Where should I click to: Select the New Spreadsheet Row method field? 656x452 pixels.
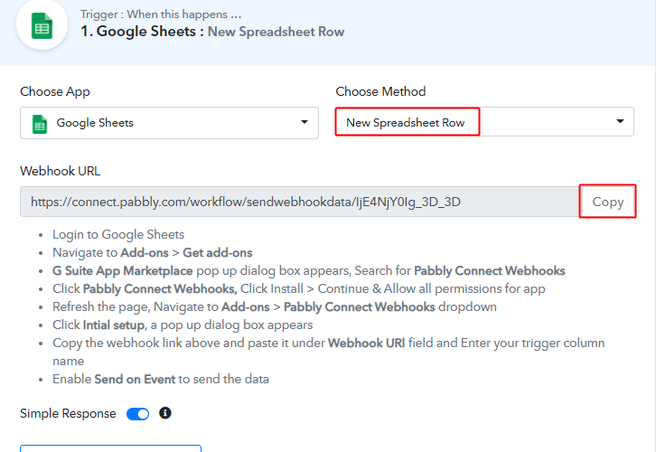coord(484,122)
